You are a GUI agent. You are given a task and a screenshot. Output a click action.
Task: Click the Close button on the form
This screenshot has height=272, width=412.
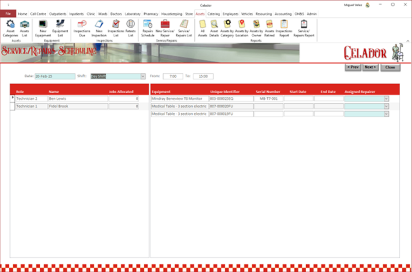[390, 67]
